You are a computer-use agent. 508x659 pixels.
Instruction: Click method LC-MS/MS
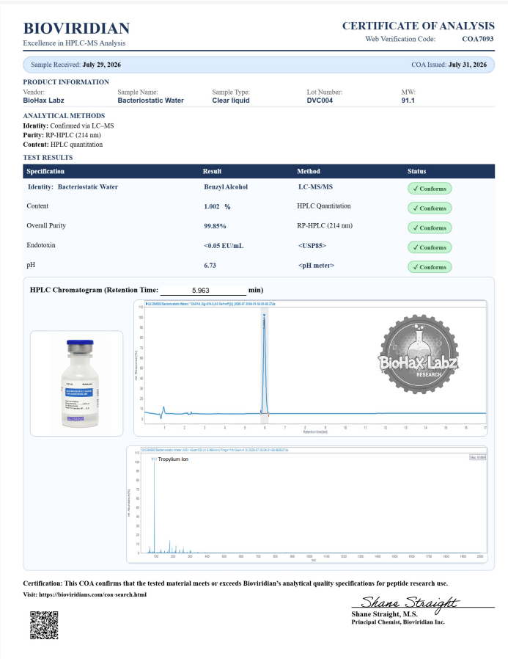315,187
